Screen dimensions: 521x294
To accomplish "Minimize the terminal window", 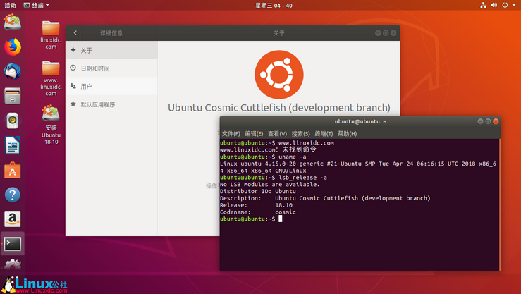I will 481,121.
